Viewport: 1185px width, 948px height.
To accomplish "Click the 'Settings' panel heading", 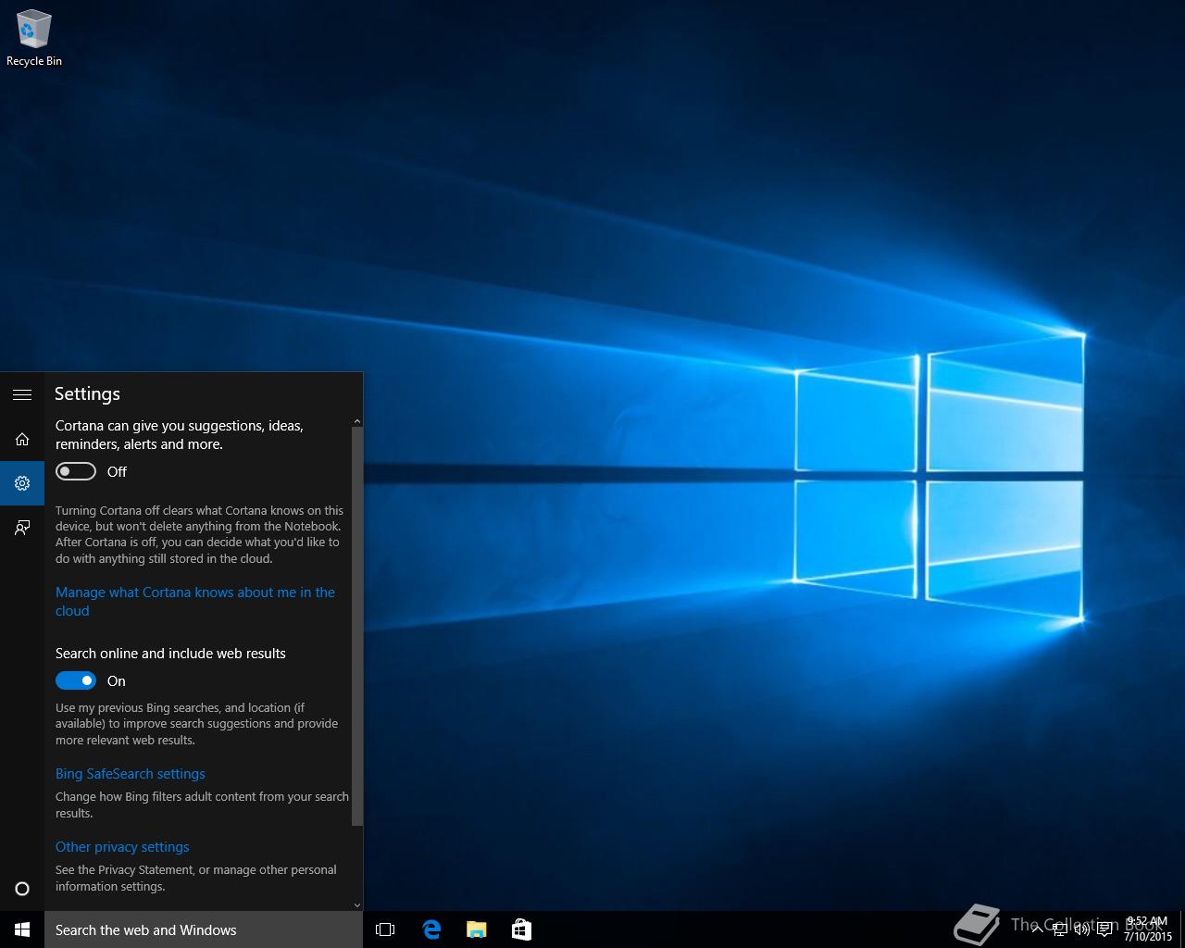I will [x=87, y=393].
